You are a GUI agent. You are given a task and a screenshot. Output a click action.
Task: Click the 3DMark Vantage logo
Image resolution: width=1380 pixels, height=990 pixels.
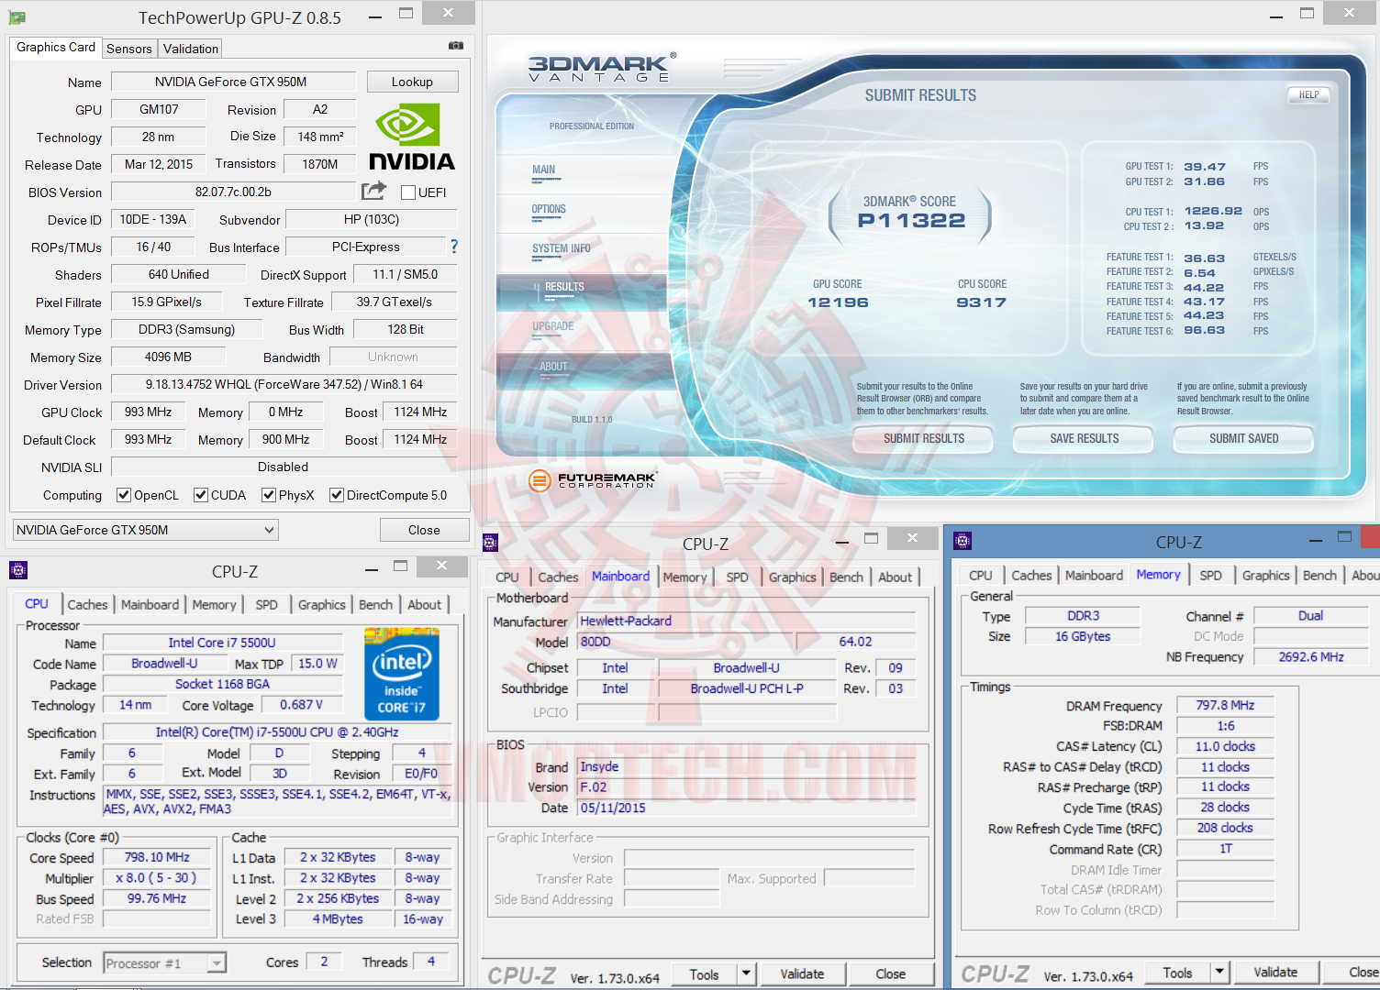click(601, 69)
